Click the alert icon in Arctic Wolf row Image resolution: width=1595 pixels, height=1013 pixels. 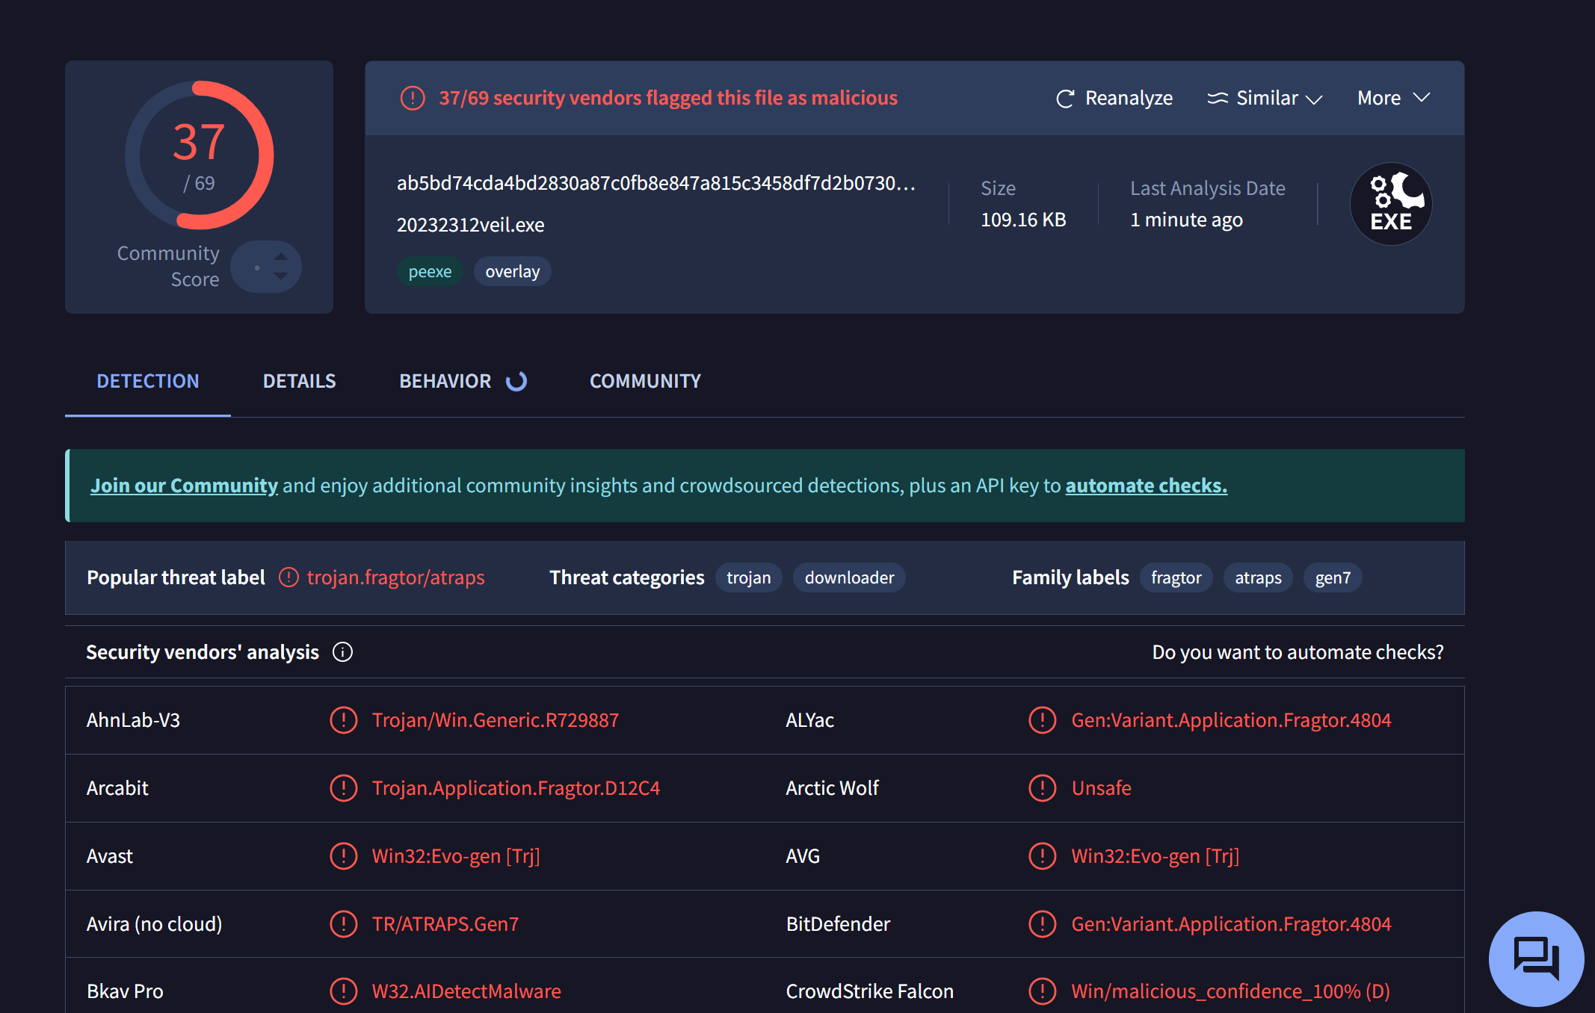(x=1042, y=788)
